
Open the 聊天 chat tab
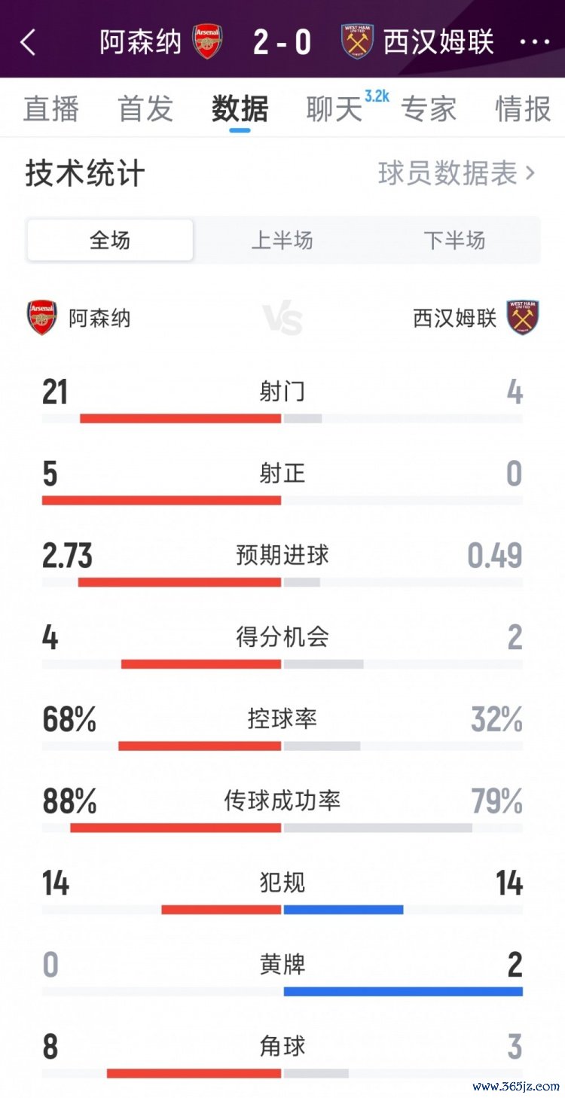[x=334, y=109]
